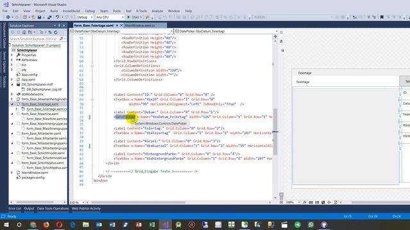The height and width of the screenshot is (230, 410).
Task: Expand the dbModel.edmx node
Action: [12, 94]
